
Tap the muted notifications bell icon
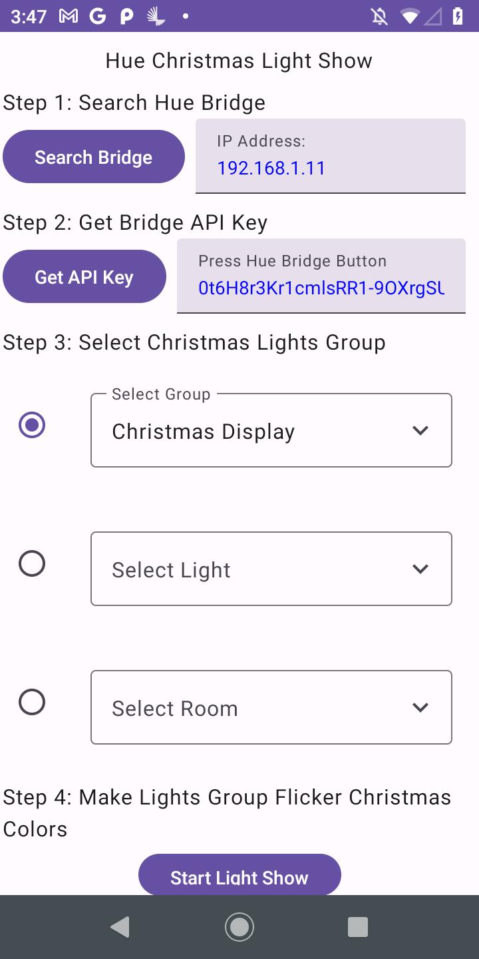(380, 16)
